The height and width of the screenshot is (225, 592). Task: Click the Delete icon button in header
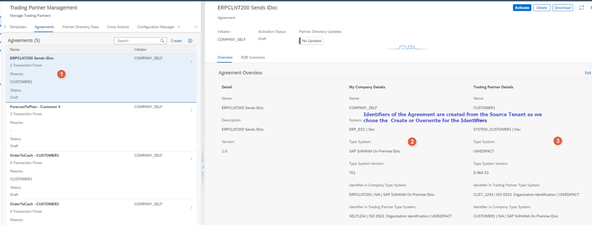pos(542,7)
